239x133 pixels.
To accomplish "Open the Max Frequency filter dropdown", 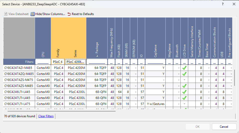I will point(111,62).
